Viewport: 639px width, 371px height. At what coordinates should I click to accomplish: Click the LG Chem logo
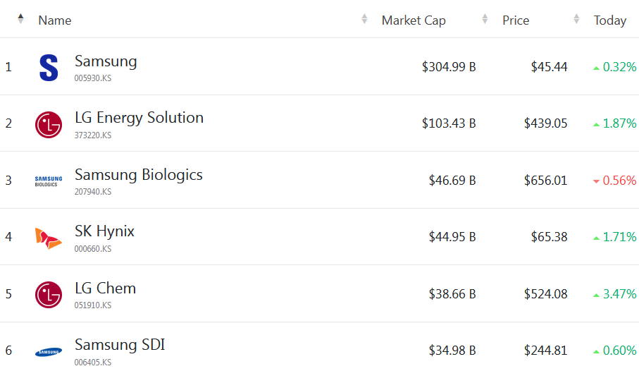(x=49, y=294)
